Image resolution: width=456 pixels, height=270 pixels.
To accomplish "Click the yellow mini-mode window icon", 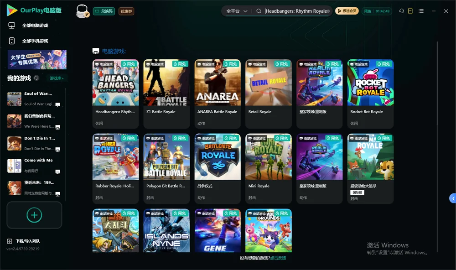I will point(410,11).
